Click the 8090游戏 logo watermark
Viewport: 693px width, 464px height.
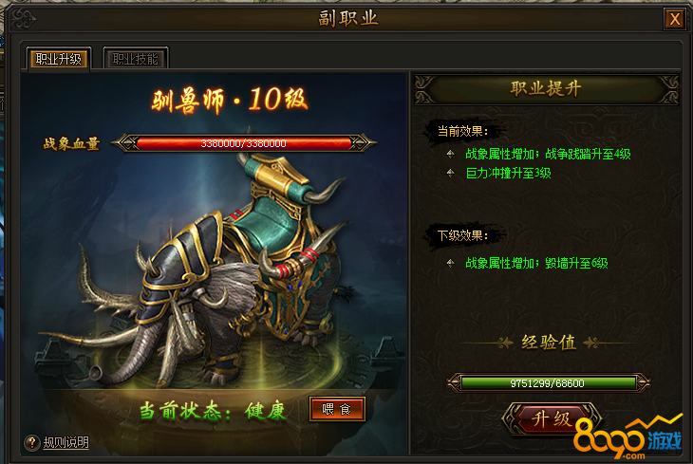point(627,436)
